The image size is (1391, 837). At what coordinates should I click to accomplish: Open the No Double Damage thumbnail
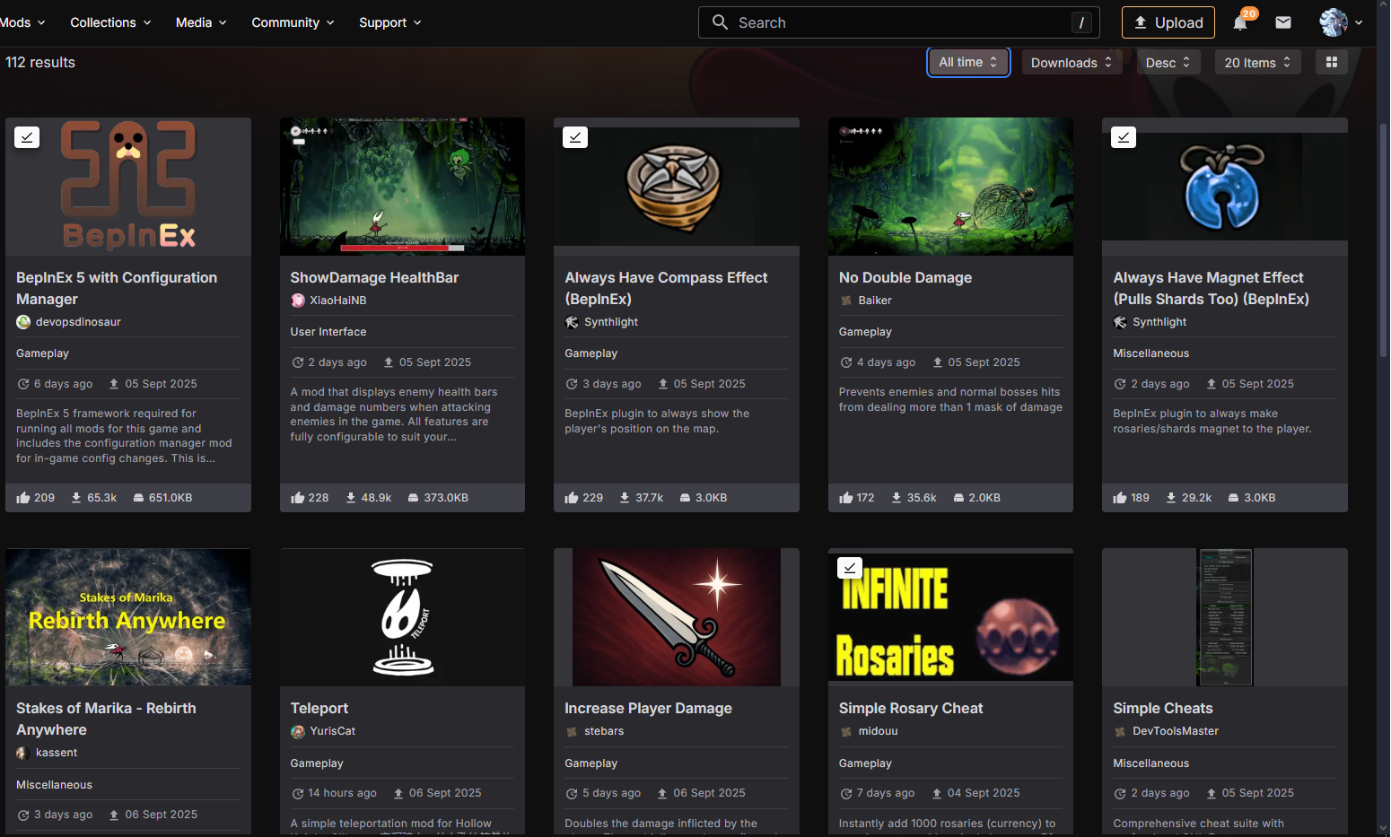pyautogui.click(x=950, y=187)
